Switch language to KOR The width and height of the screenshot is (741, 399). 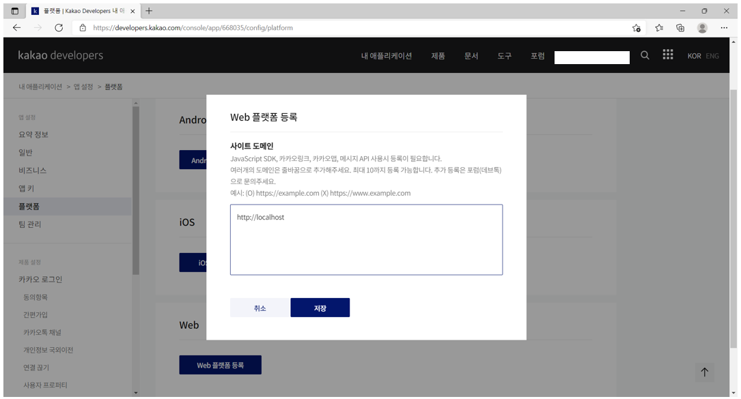pyautogui.click(x=694, y=56)
